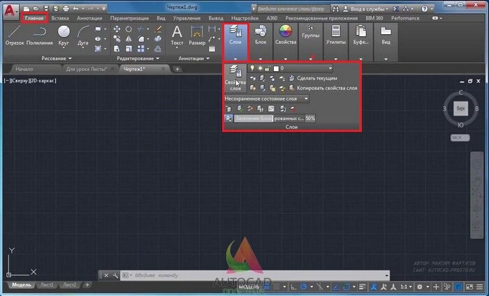Select the Отрезок line tool
This screenshot has width=489, height=296.
[x=15, y=36]
